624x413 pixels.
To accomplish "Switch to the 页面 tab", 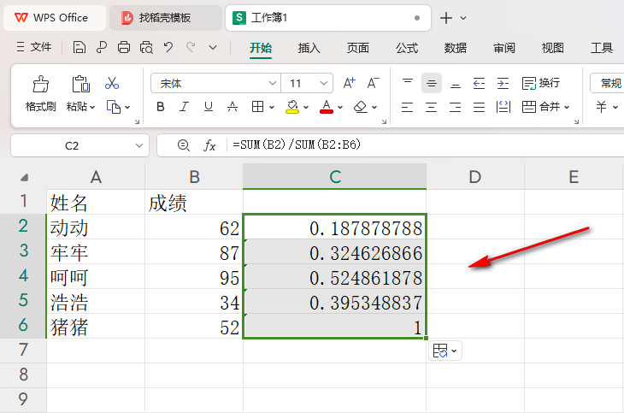I will (358, 48).
